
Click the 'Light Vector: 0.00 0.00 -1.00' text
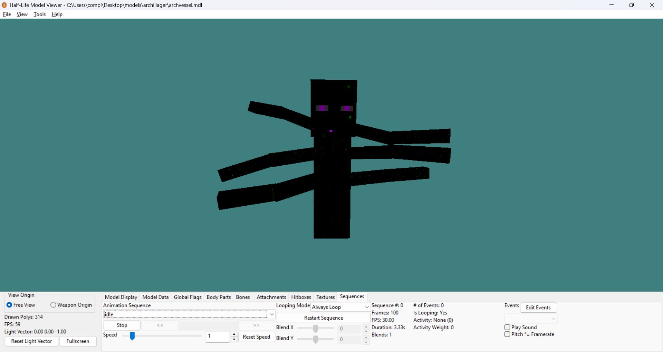tap(35, 332)
